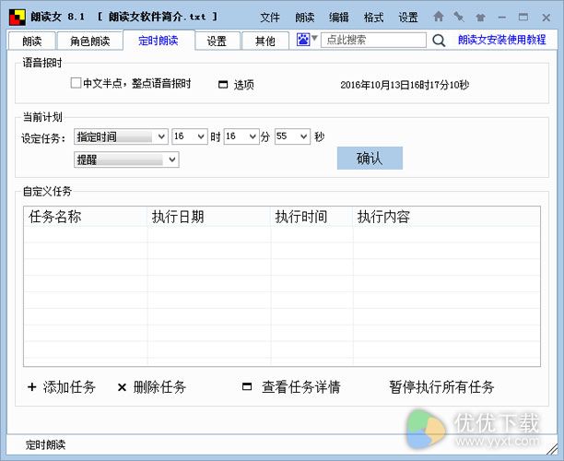Click the 任务名称 column header

point(86,217)
